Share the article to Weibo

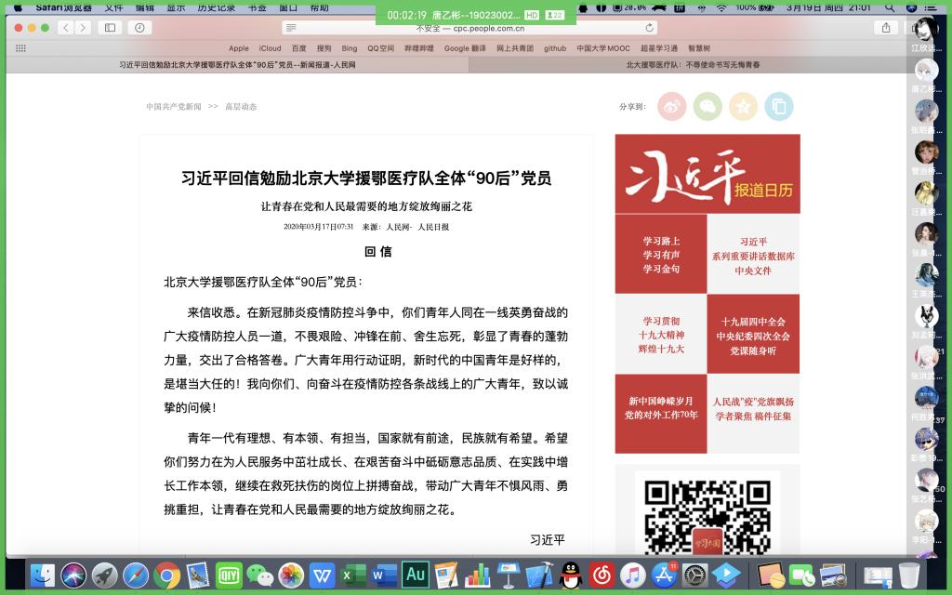(672, 107)
